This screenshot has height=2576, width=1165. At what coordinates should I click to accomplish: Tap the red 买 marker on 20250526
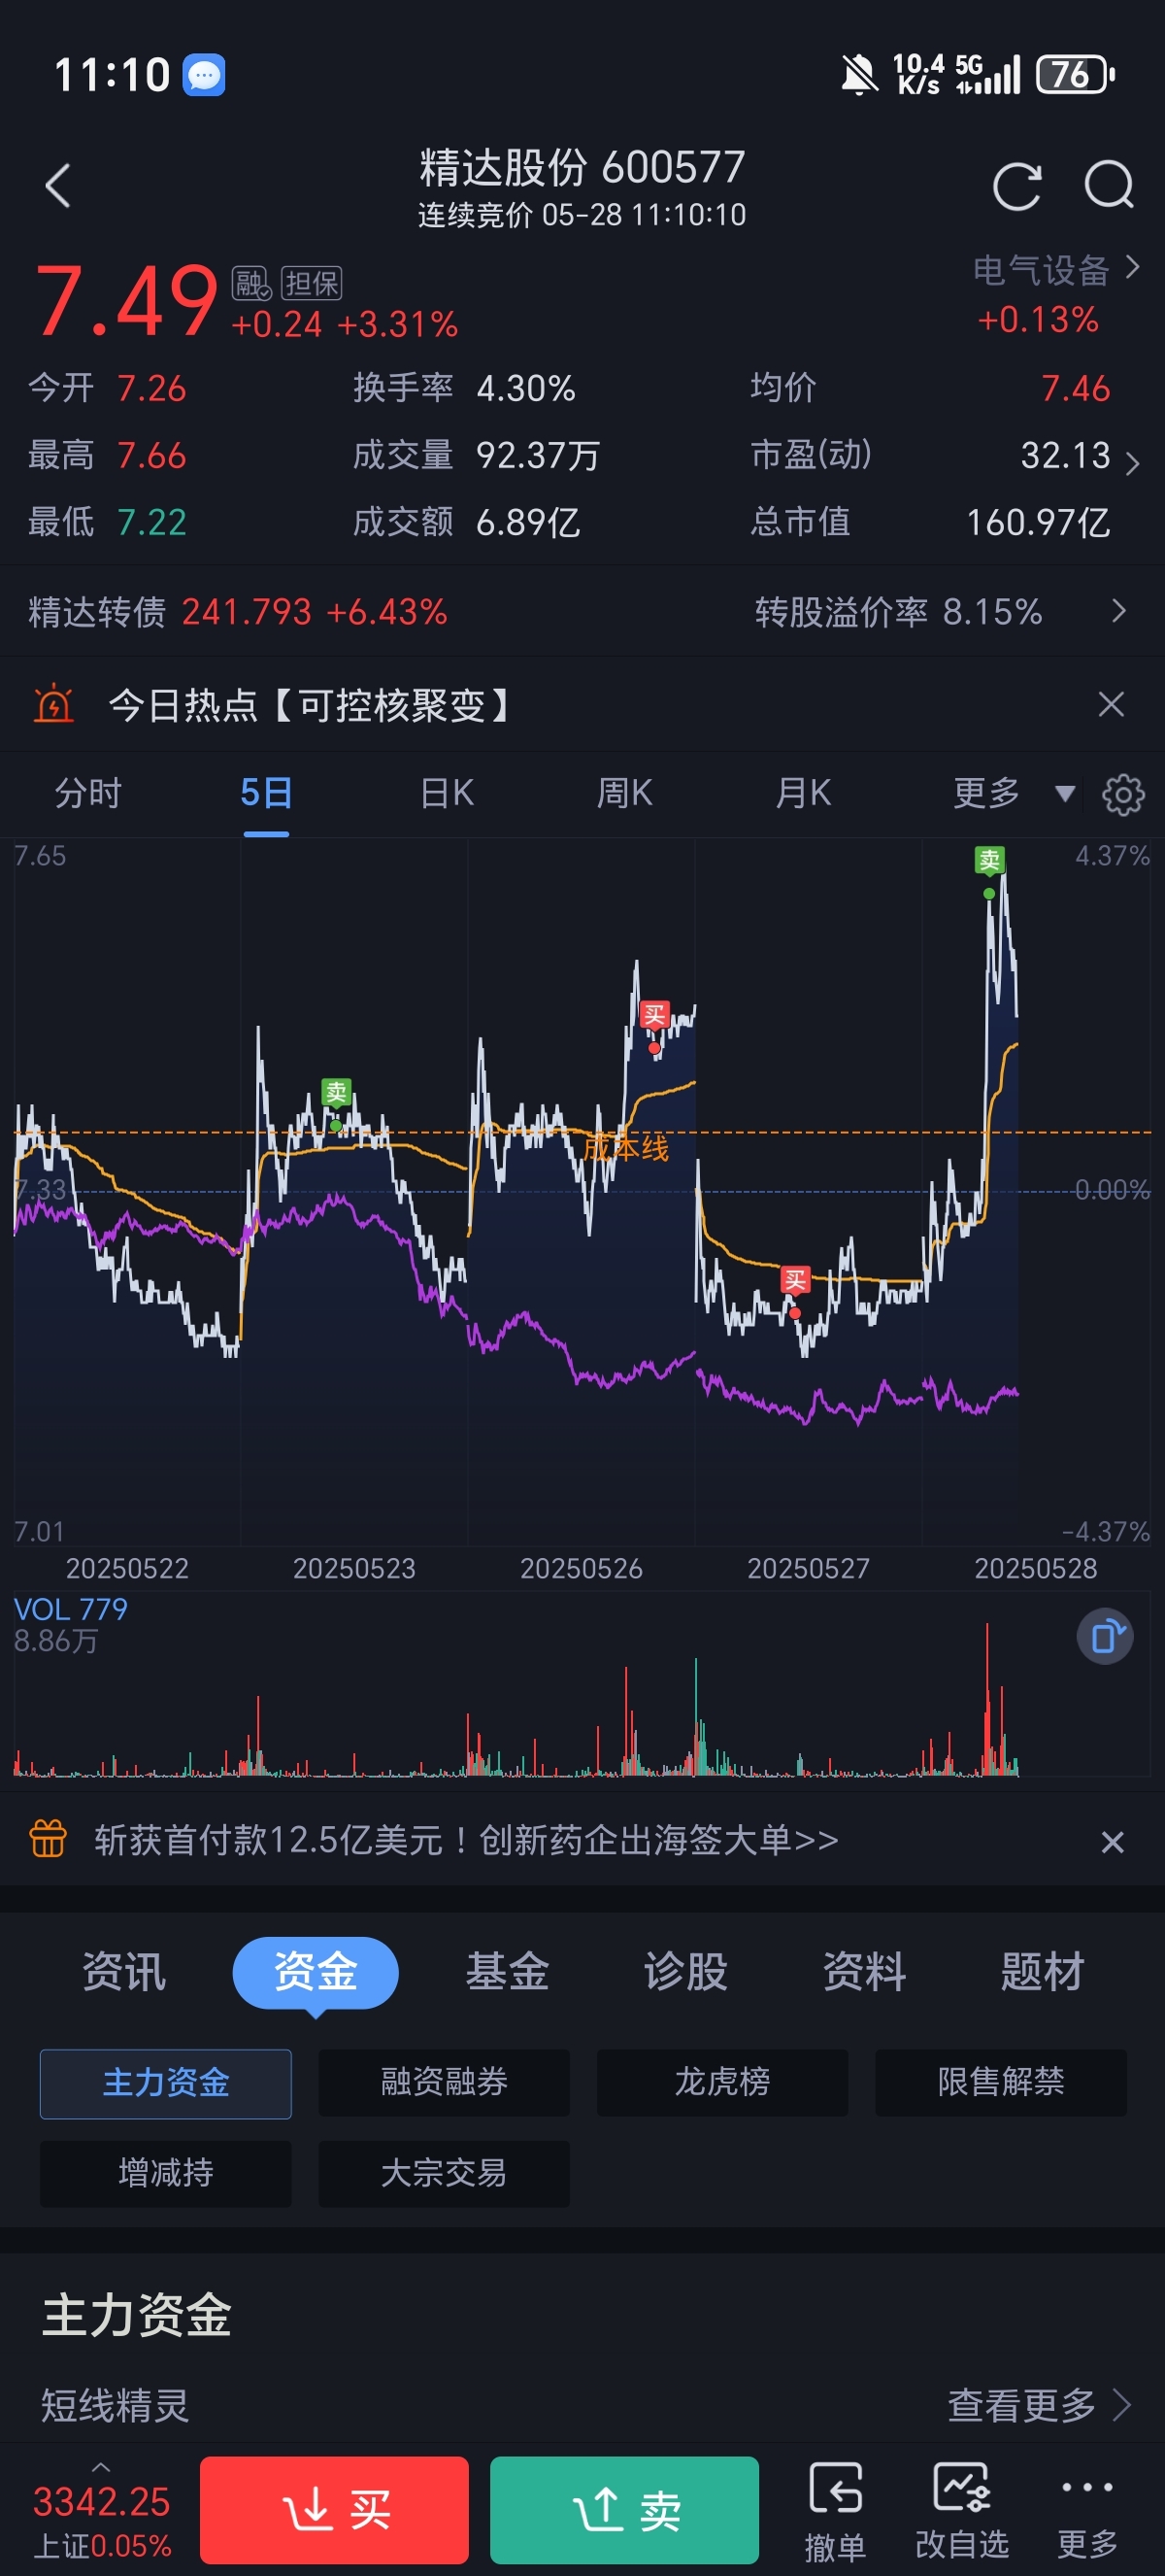pos(654,1016)
